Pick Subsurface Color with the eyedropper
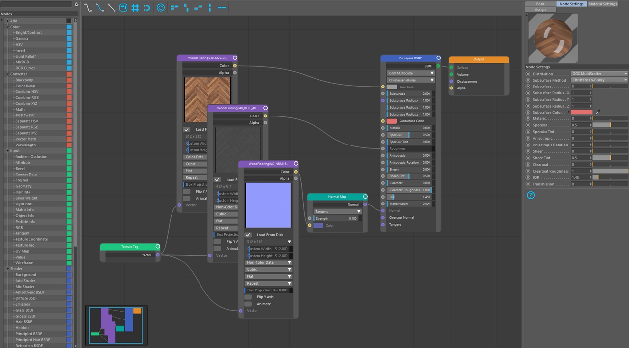629x348 pixels. point(598,113)
